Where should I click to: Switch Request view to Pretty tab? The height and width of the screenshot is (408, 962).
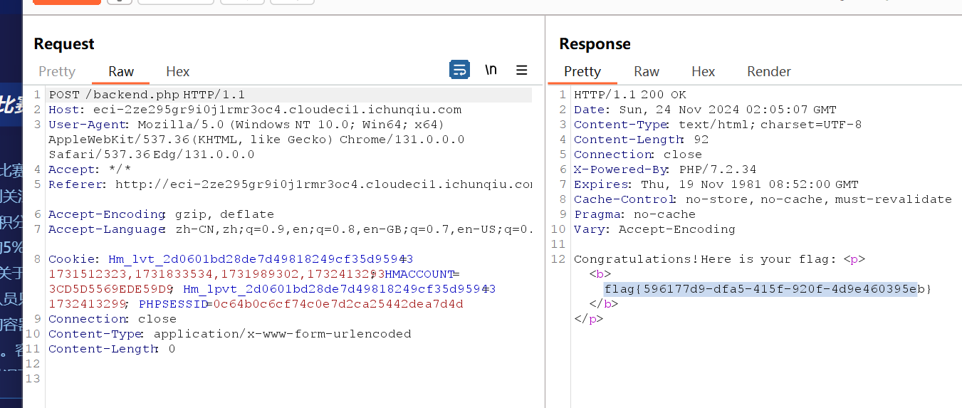pyautogui.click(x=57, y=71)
